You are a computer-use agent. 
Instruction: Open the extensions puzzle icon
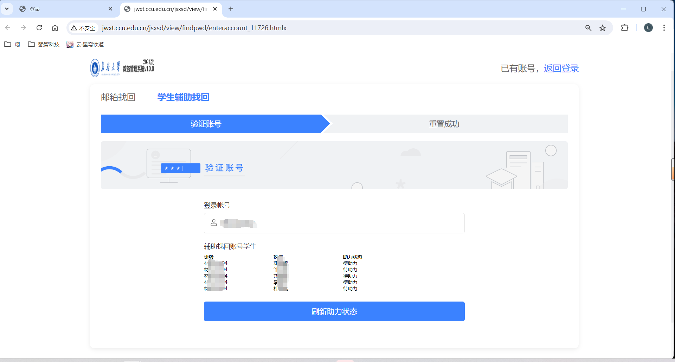[x=624, y=28]
